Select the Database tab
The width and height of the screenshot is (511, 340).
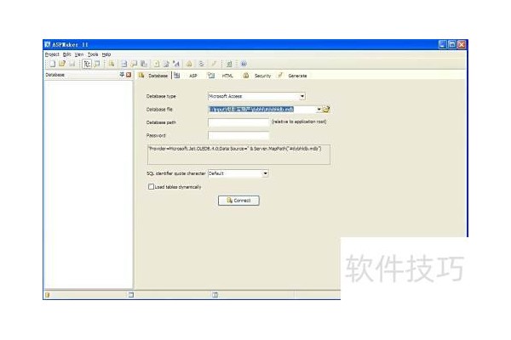tap(158, 76)
